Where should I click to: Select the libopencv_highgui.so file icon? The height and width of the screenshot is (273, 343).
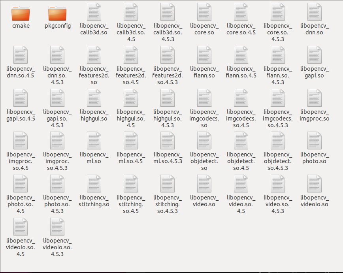coord(94,98)
